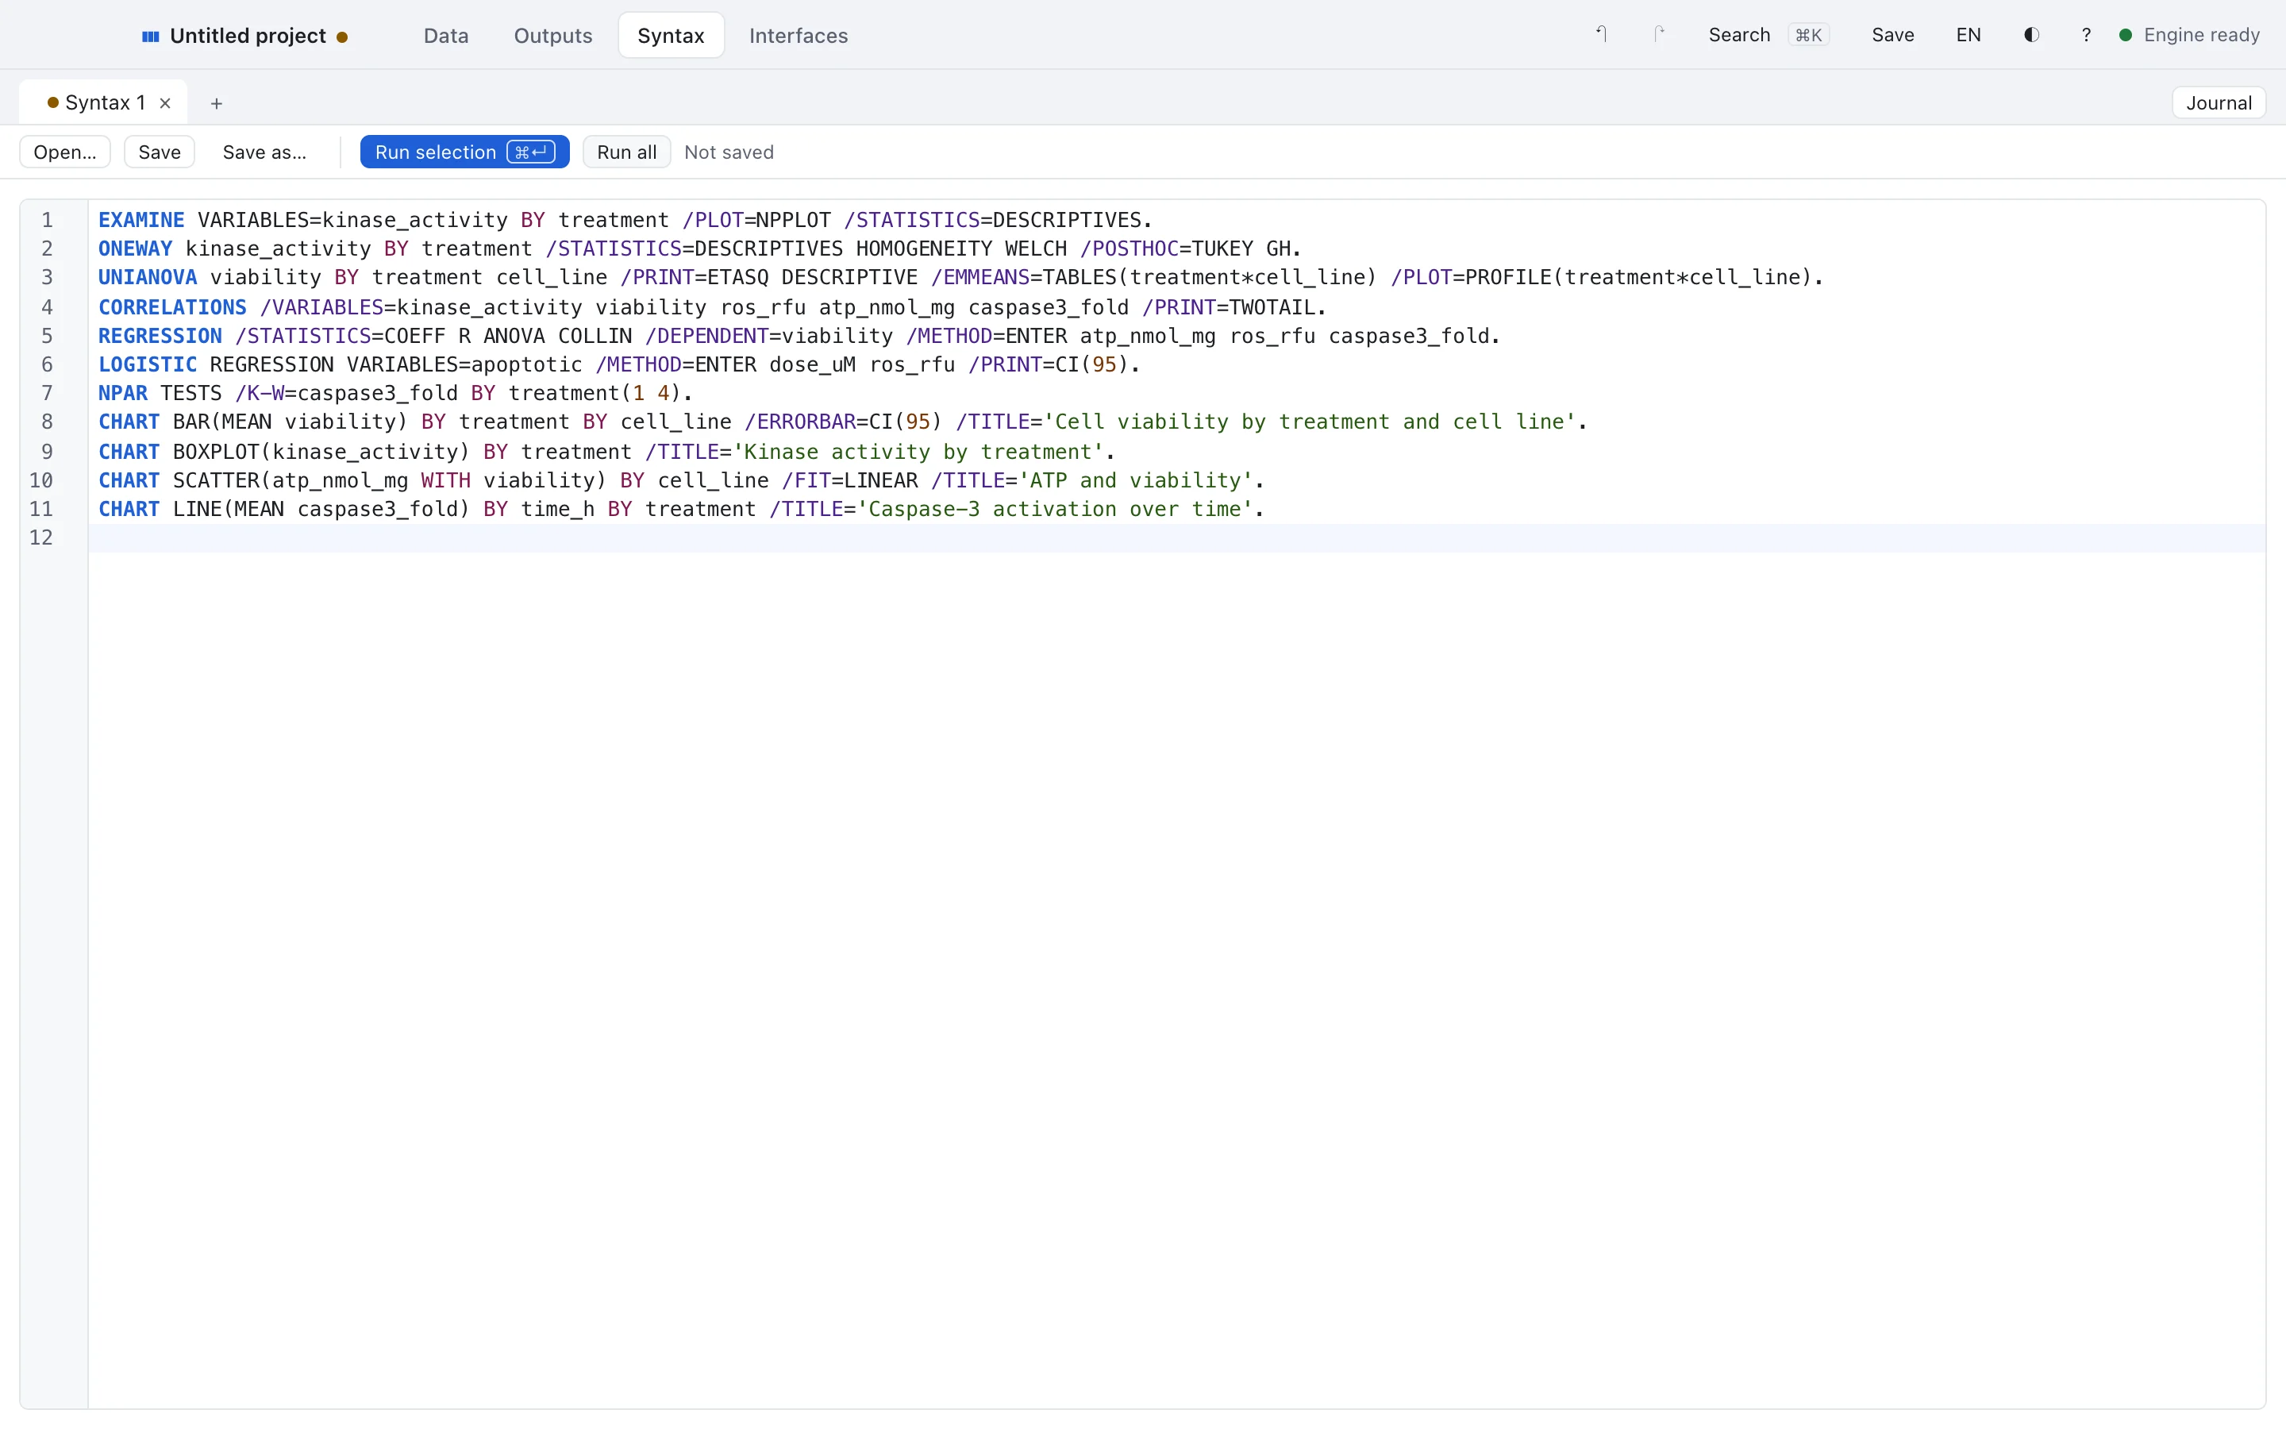The width and height of the screenshot is (2286, 1429).
Task: Click line number 6 in the gutter
Action: [x=46, y=365]
